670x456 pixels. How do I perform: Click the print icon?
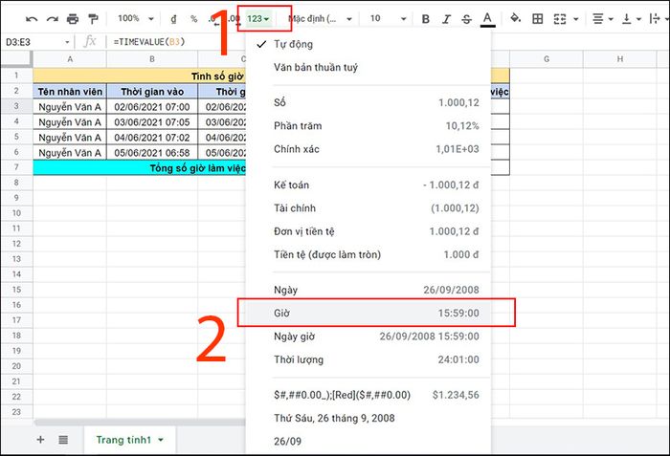point(73,19)
